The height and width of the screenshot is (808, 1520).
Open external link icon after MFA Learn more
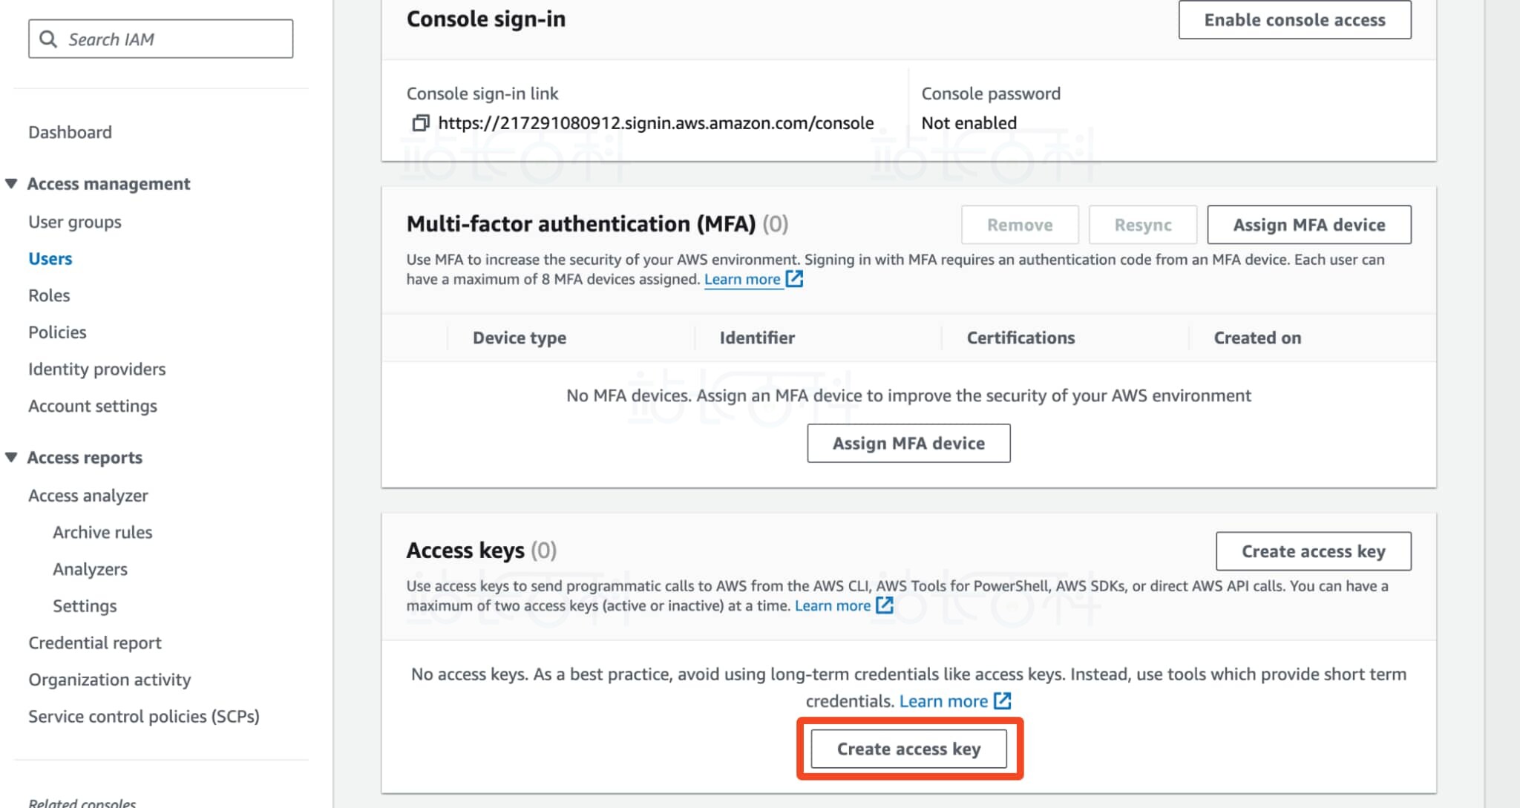[794, 279]
